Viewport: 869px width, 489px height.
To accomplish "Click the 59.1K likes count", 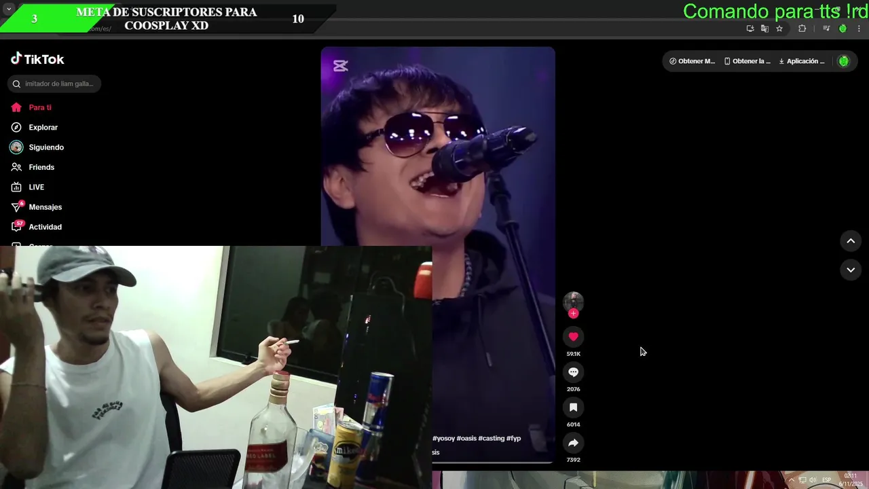I will (573, 354).
